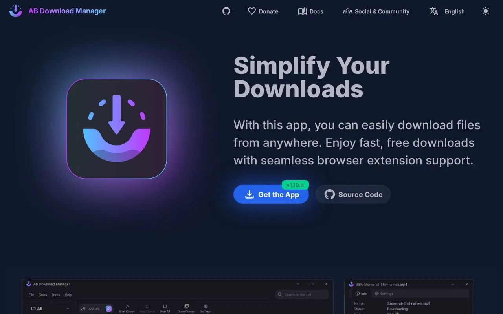Click Search in the List field in preview
The width and height of the screenshot is (503, 314).
[x=302, y=294]
